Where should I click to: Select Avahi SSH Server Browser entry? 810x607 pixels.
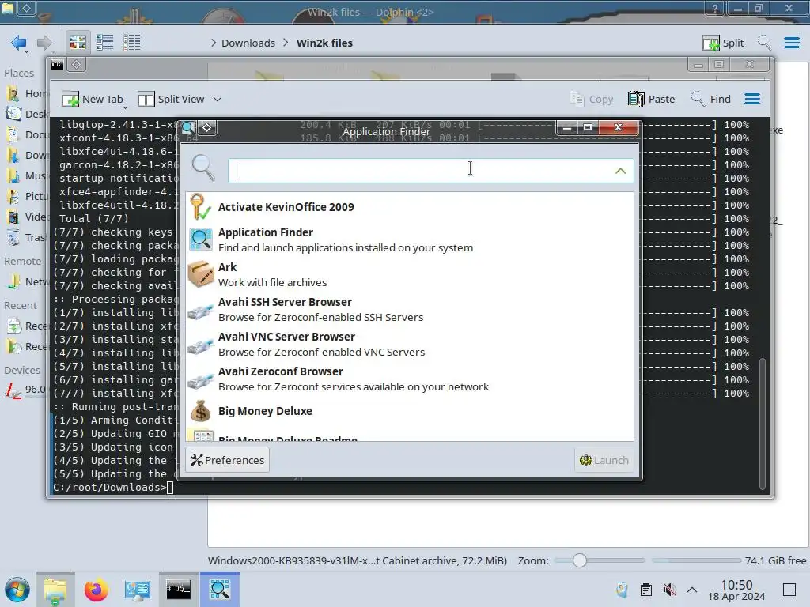click(x=410, y=309)
